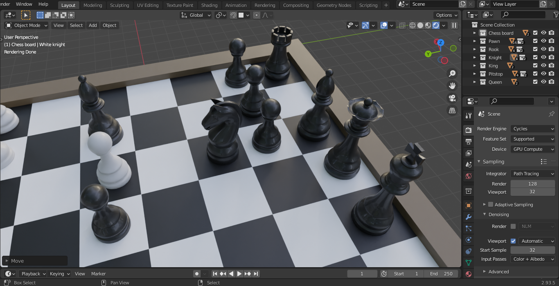Set Render samples value of 128
This screenshot has width=559, height=286.
[532, 183]
